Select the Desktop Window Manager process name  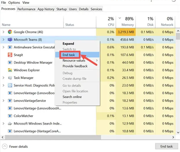click(33, 63)
